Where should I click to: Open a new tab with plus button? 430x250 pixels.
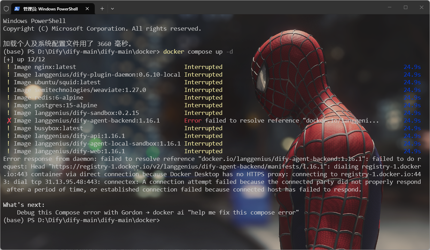point(102,9)
